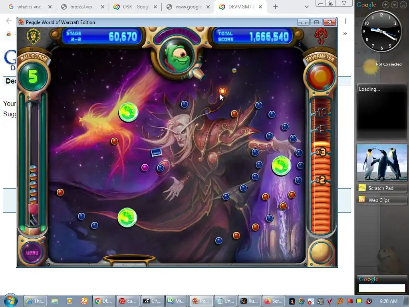Viewport: 409px width, 307px height.
Task: Click the green peg beside the phoenix
Action: click(128, 112)
